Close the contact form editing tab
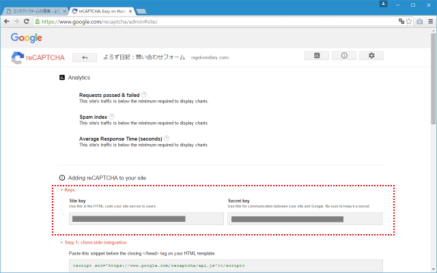437x273 pixels. tap(64, 12)
